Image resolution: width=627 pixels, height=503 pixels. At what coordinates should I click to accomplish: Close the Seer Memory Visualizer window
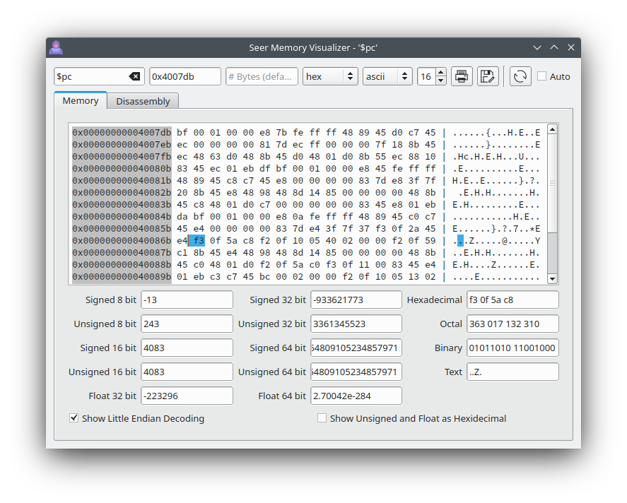[x=571, y=47]
